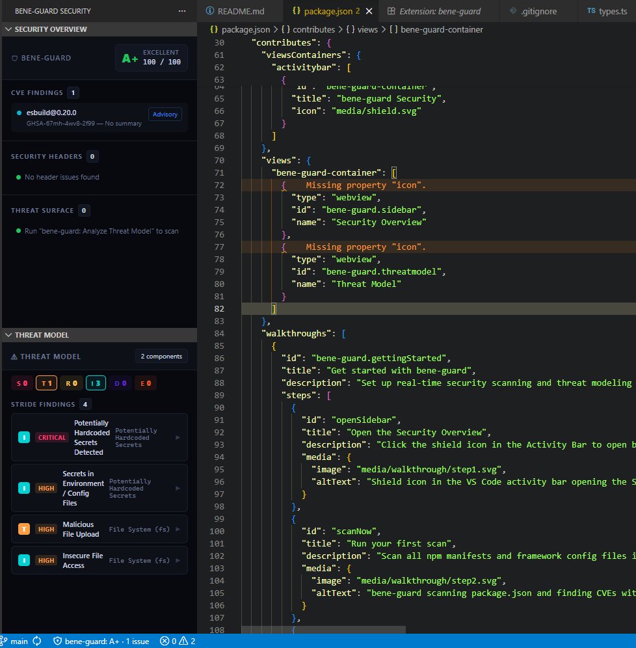Toggle the Tampering (T) STRIDE filter badge
636x648 pixels.
[x=46, y=383]
